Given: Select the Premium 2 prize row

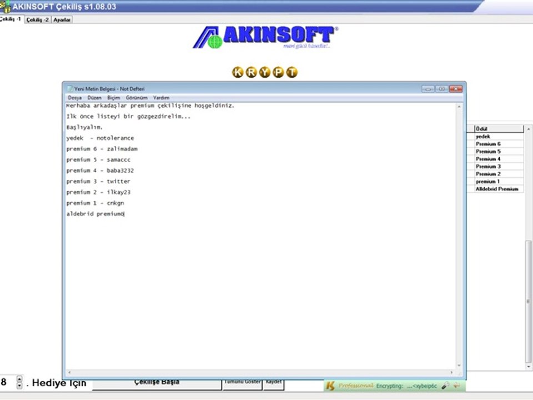Looking at the screenshot, I should pyautogui.click(x=499, y=174).
